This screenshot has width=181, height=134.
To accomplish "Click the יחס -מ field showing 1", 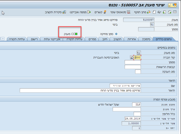I will click(137, 128).
